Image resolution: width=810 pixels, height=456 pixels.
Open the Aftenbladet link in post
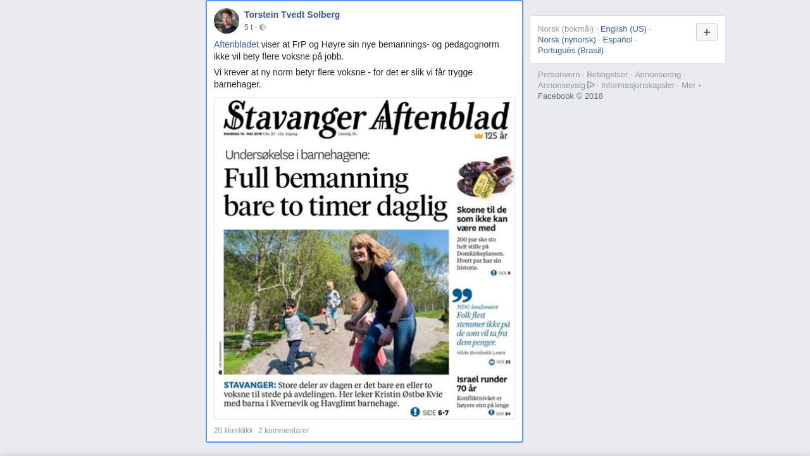click(x=236, y=44)
